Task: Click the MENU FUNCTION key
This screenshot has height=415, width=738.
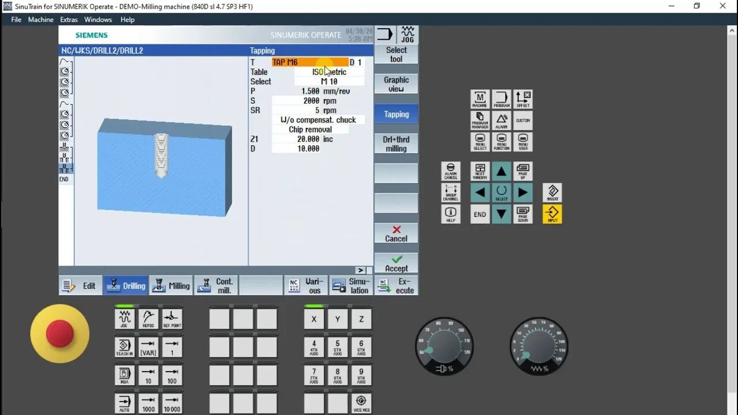Action: tap(502, 142)
